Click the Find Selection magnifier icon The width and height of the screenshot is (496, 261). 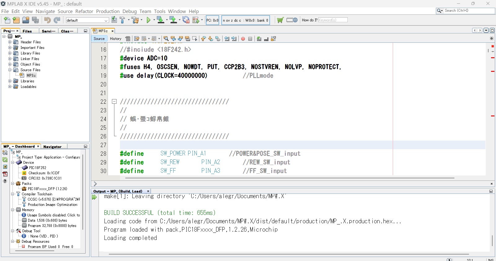tap(166, 39)
